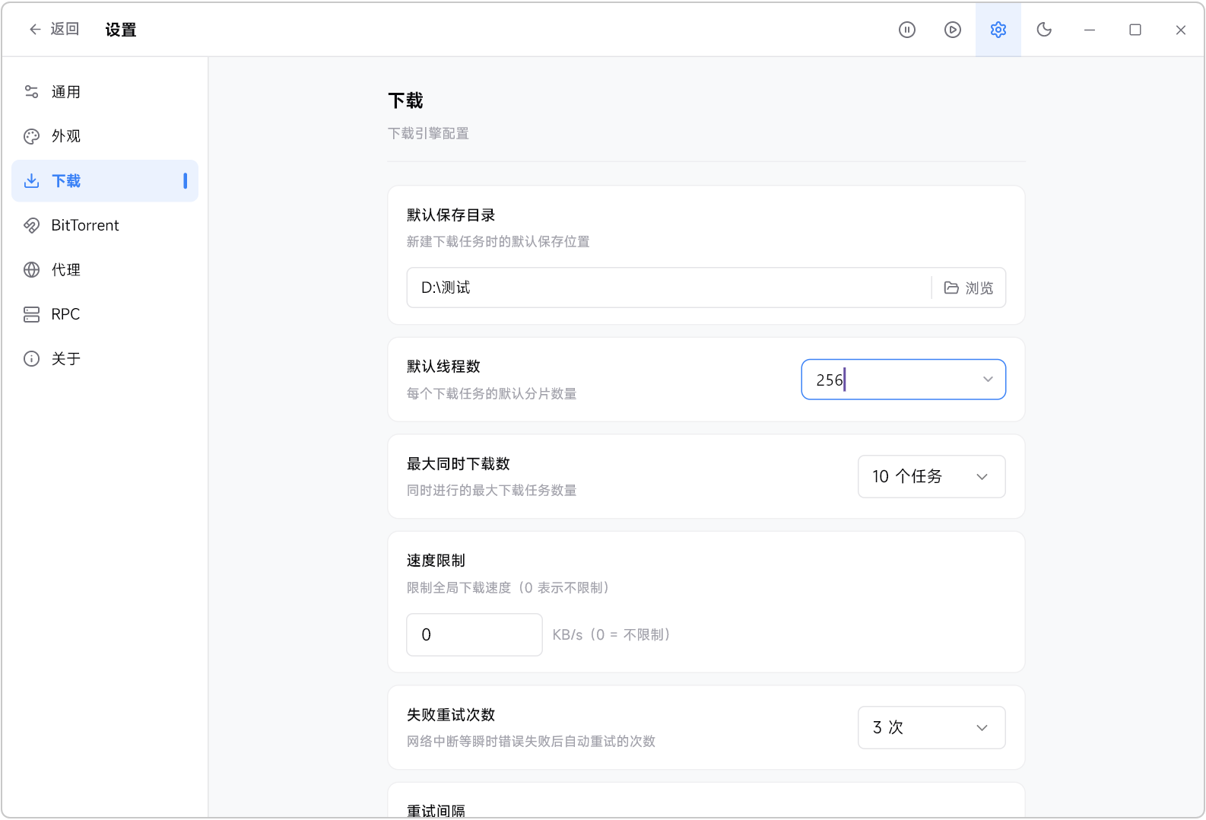This screenshot has height=820, width=1206.
Task: Open the RPC settings section
Action: [105, 314]
